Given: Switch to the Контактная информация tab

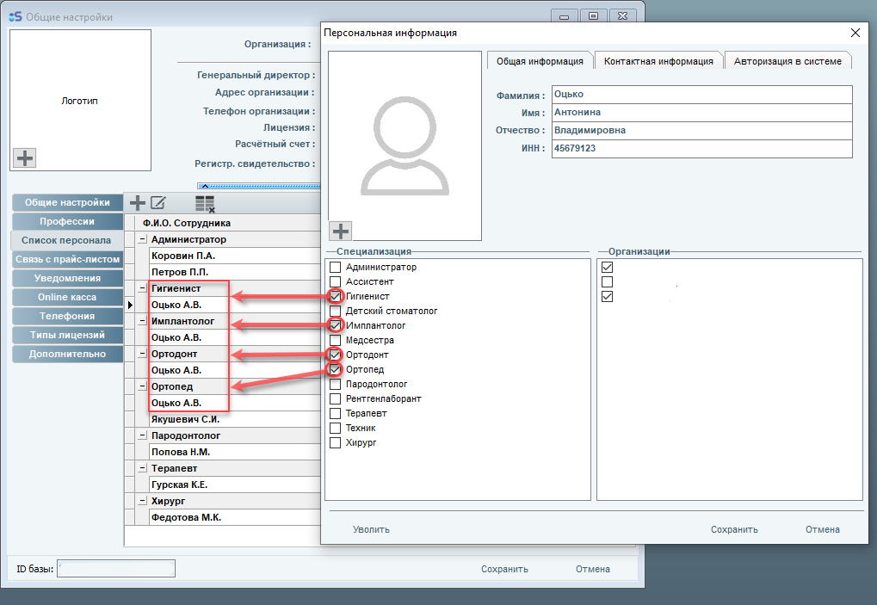Looking at the screenshot, I should click(658, 61).
